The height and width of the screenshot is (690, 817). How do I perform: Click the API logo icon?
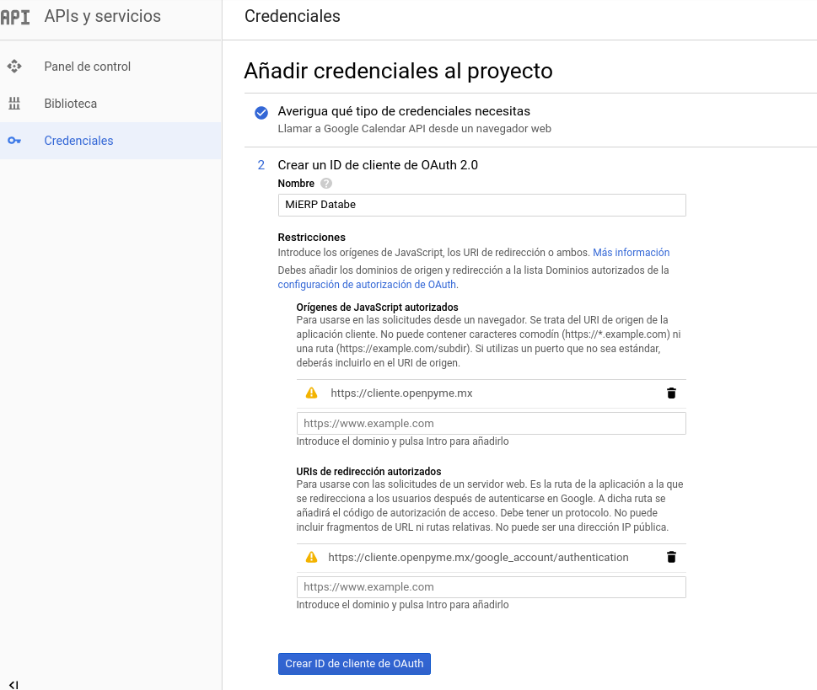tap(14, 17)
